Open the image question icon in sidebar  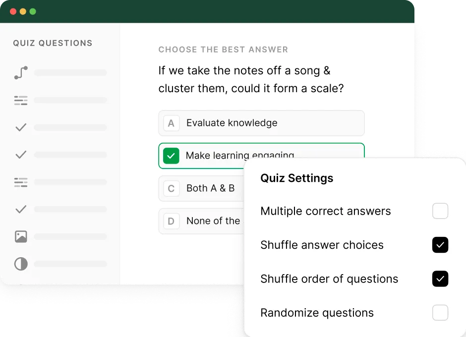click(x=21, y=236)
